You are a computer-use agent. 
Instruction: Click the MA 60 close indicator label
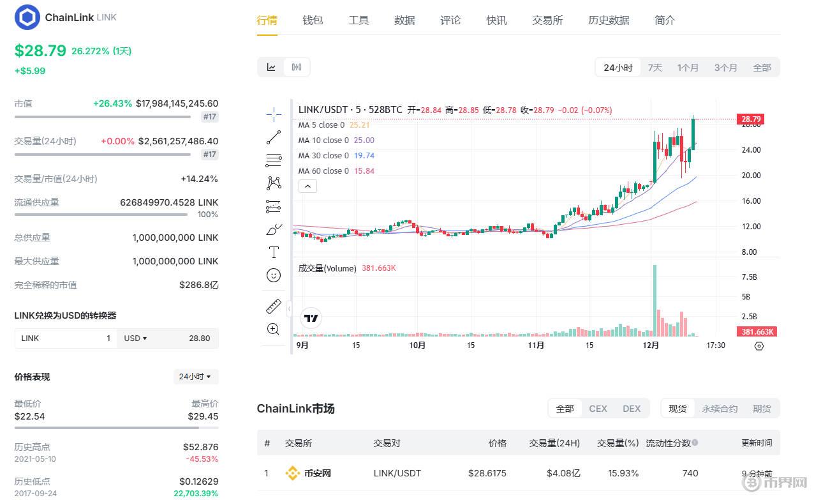coord(324,171)
